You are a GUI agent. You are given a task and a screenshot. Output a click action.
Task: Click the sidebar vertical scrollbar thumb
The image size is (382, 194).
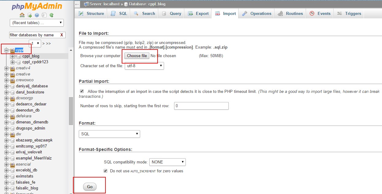coord(71,111)
